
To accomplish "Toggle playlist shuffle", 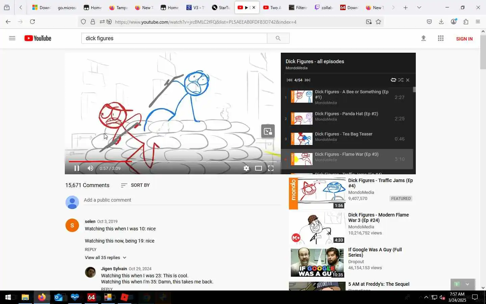I will 401,80.
